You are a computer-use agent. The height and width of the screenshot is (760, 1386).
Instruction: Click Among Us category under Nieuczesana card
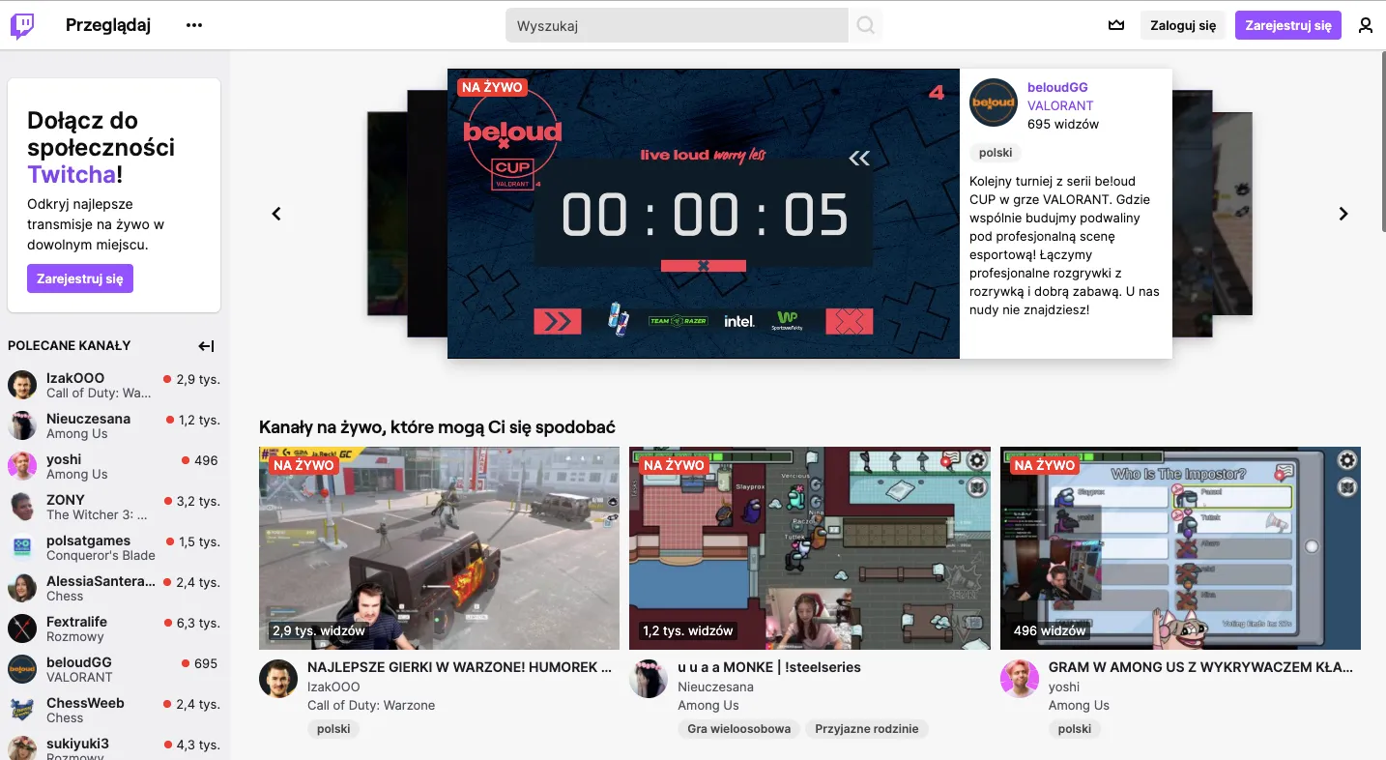click(x=708, y=705)
